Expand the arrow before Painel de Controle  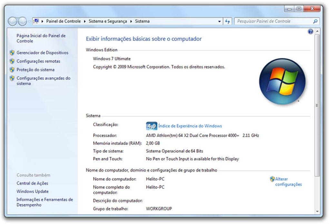coord(42,21)
